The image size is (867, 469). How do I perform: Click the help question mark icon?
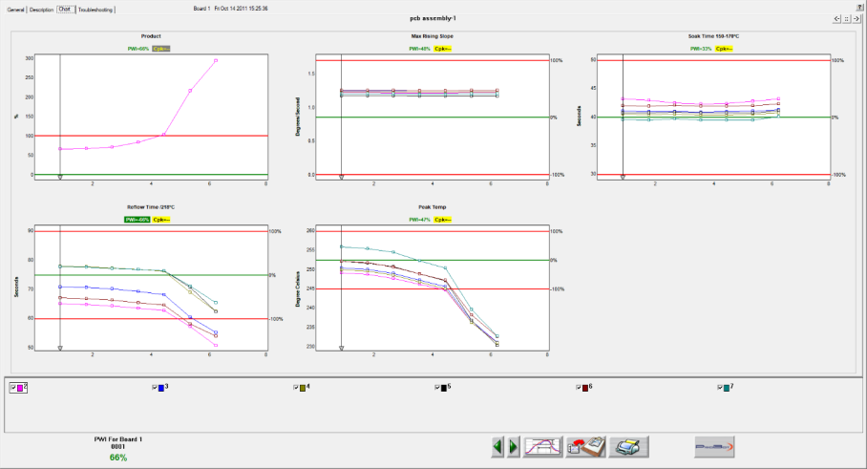pos(859,7)
